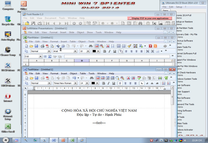208x143 pixels.
Task: Toggle Underline in TextMaker formatting bar
Action: click(114, 83)
